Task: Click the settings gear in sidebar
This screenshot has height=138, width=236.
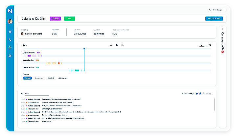Action: click(10, 56)
